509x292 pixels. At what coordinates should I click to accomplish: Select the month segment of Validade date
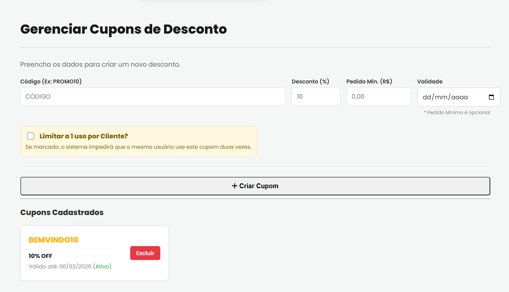click(441, 97)
